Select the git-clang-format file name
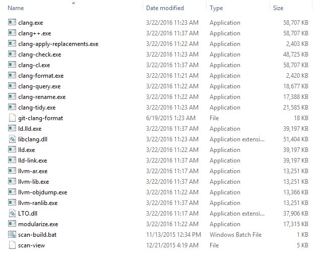322x258 pixels. [x=41, y=118]
